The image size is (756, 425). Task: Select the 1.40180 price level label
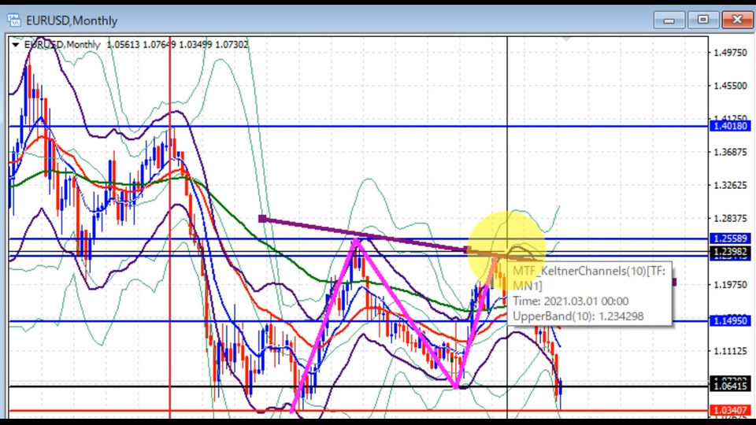click(x=730, y=126)
